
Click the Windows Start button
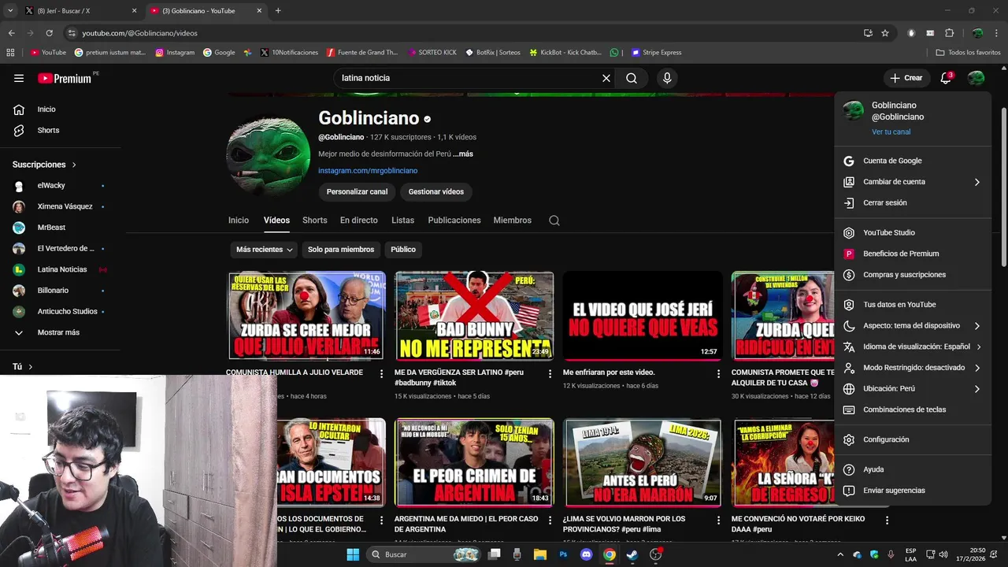353,554
